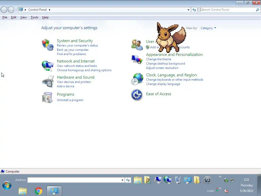Click Back up your computer

(x=73, y=50)
